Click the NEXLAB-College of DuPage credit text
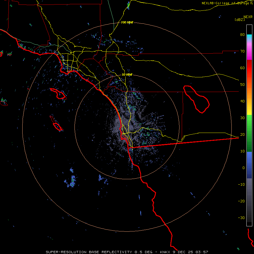This screenshot has width=254, height=254. (x=227, y=3)
